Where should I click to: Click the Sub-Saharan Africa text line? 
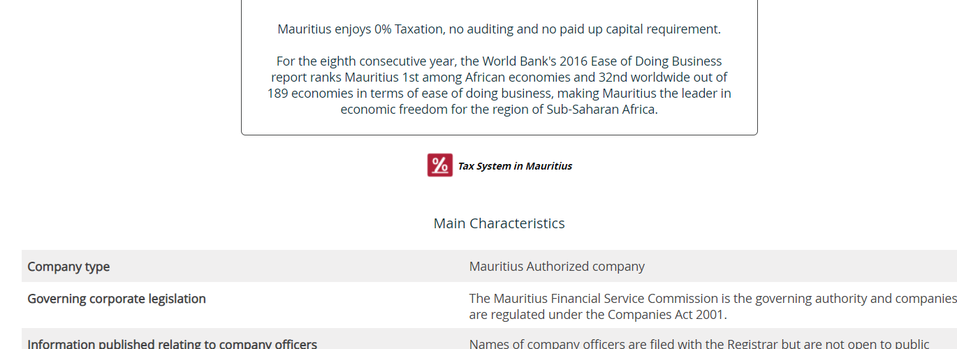pyautogui.click(x=499, y=110)
